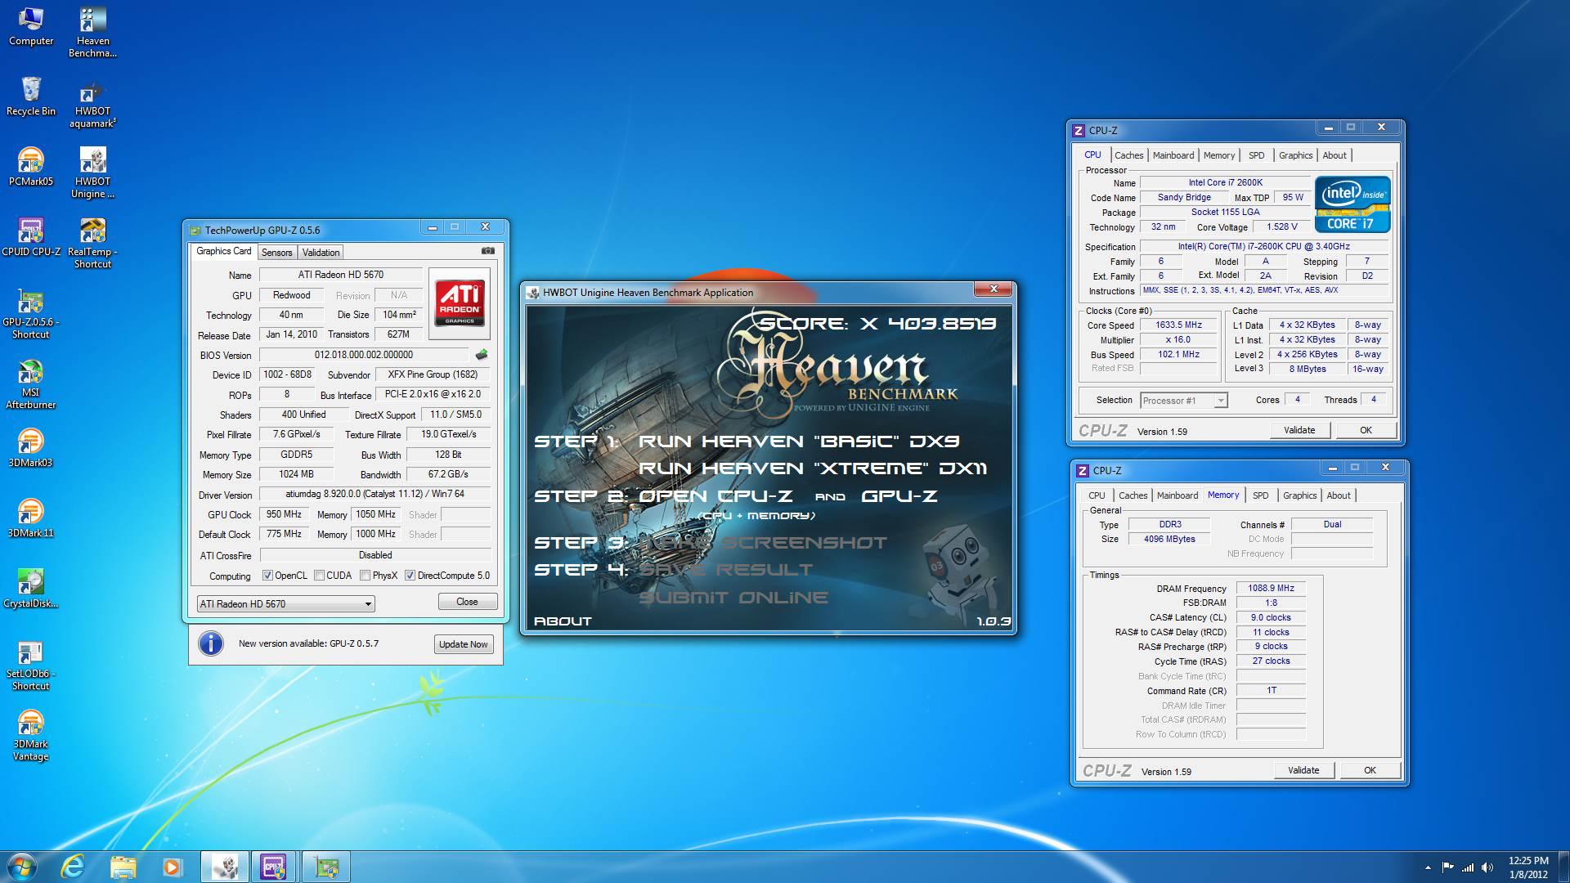Viewport: 1570px width, 883px height.
Task: Click GPU-Z link in Heaven app
Action: 899,496
